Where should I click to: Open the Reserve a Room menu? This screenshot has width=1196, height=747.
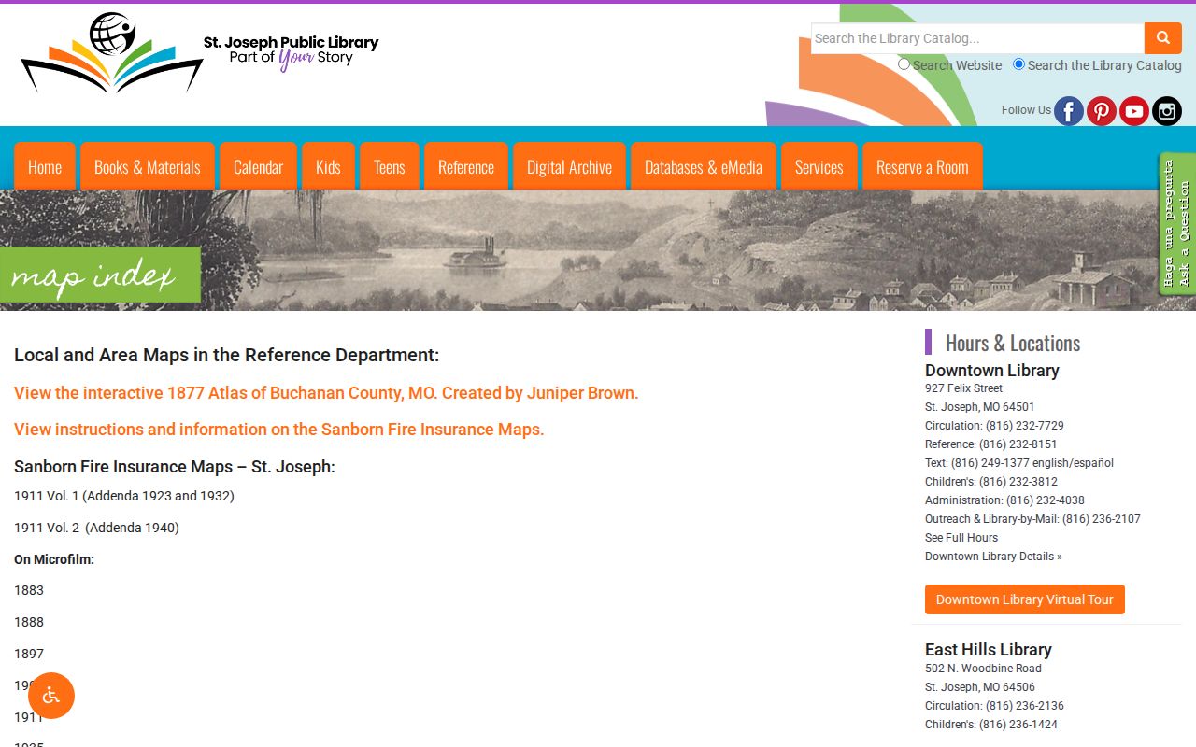[922, 166]
